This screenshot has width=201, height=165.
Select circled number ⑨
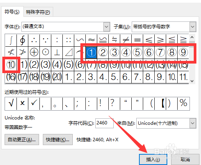[x=183, y=52]
